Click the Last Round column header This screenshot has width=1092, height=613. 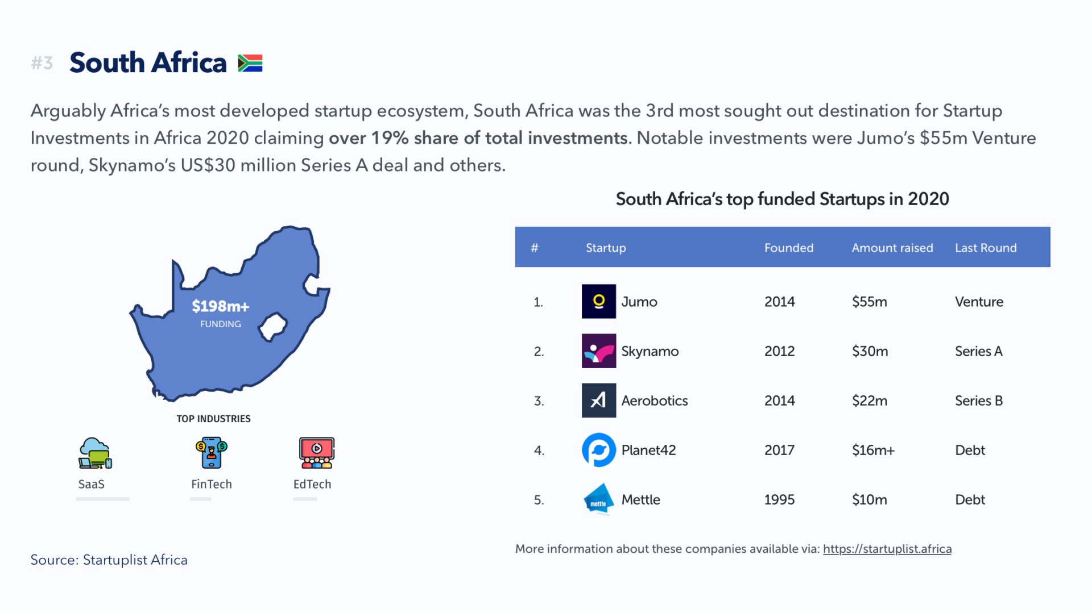986,248
